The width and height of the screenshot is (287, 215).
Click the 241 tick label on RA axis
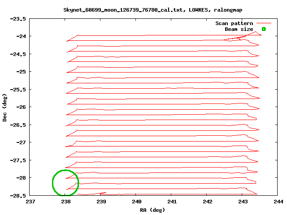pos(172,202)
